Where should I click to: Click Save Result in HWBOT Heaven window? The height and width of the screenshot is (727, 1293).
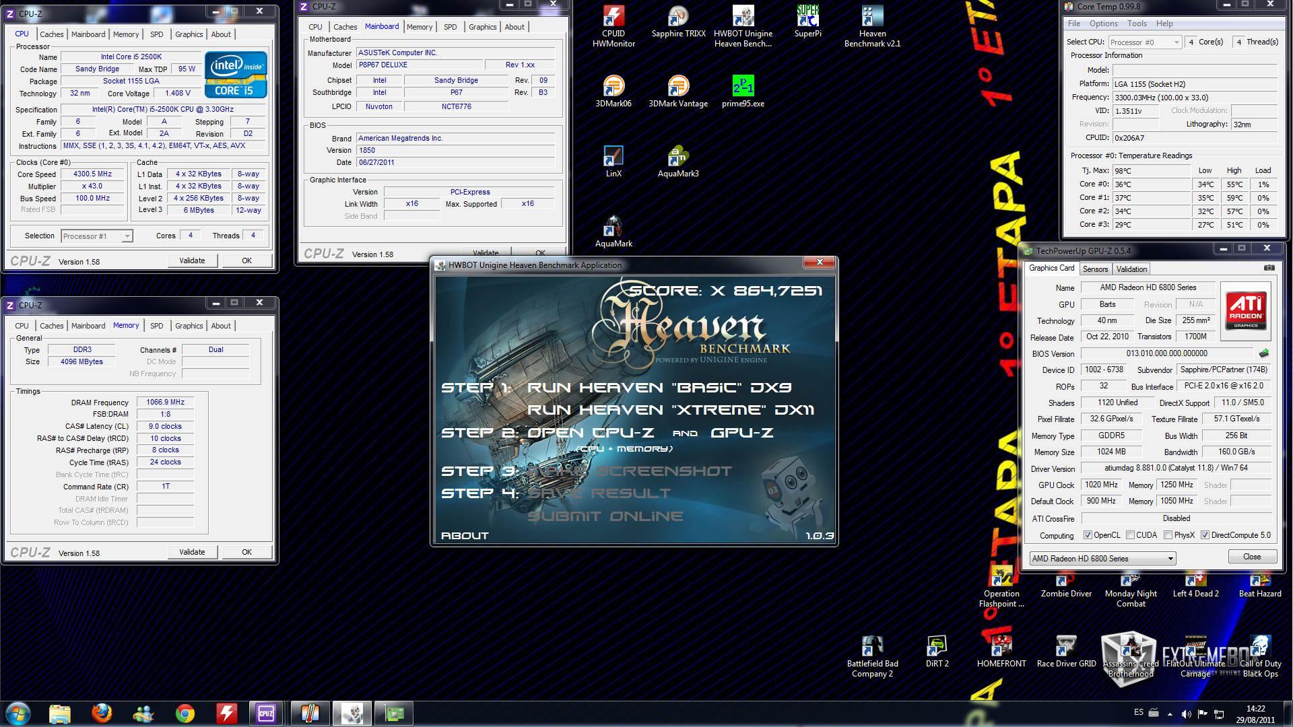tap(599, 493)
